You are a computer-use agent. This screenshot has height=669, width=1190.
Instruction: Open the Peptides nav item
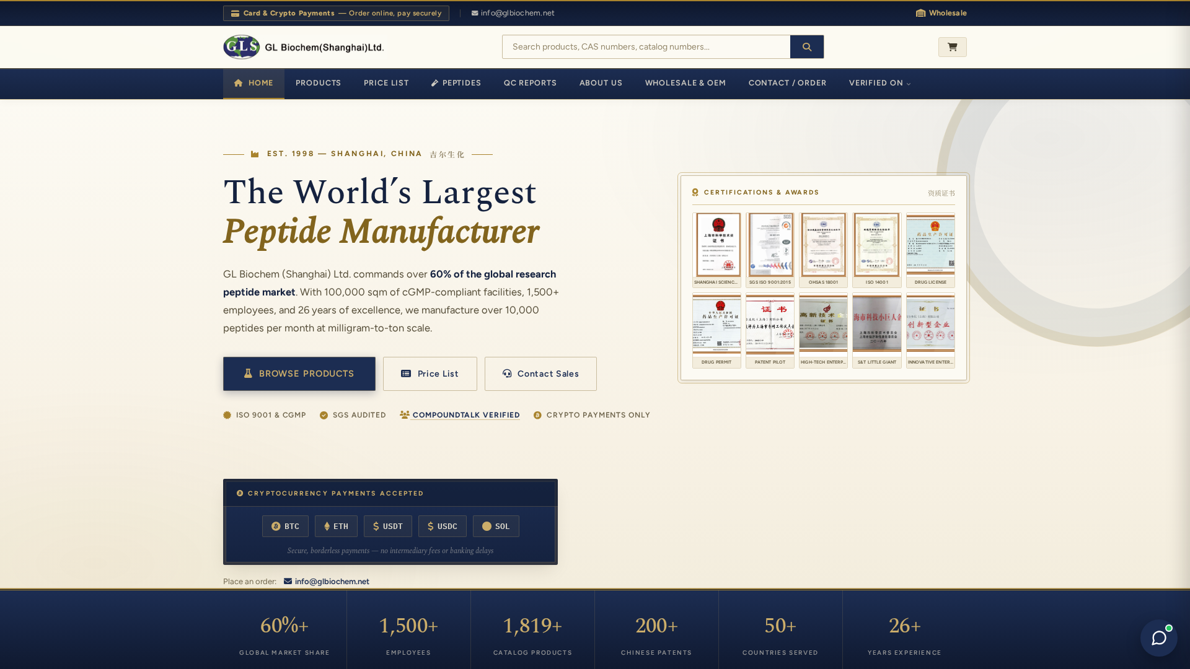click(x=456, y=83)
